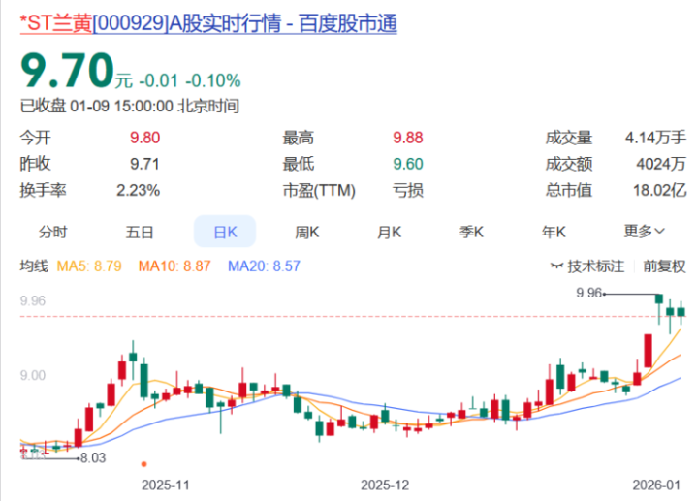The image size is (697, 501).
Task: Show the 季K chart tab
Action: [471, 232]
